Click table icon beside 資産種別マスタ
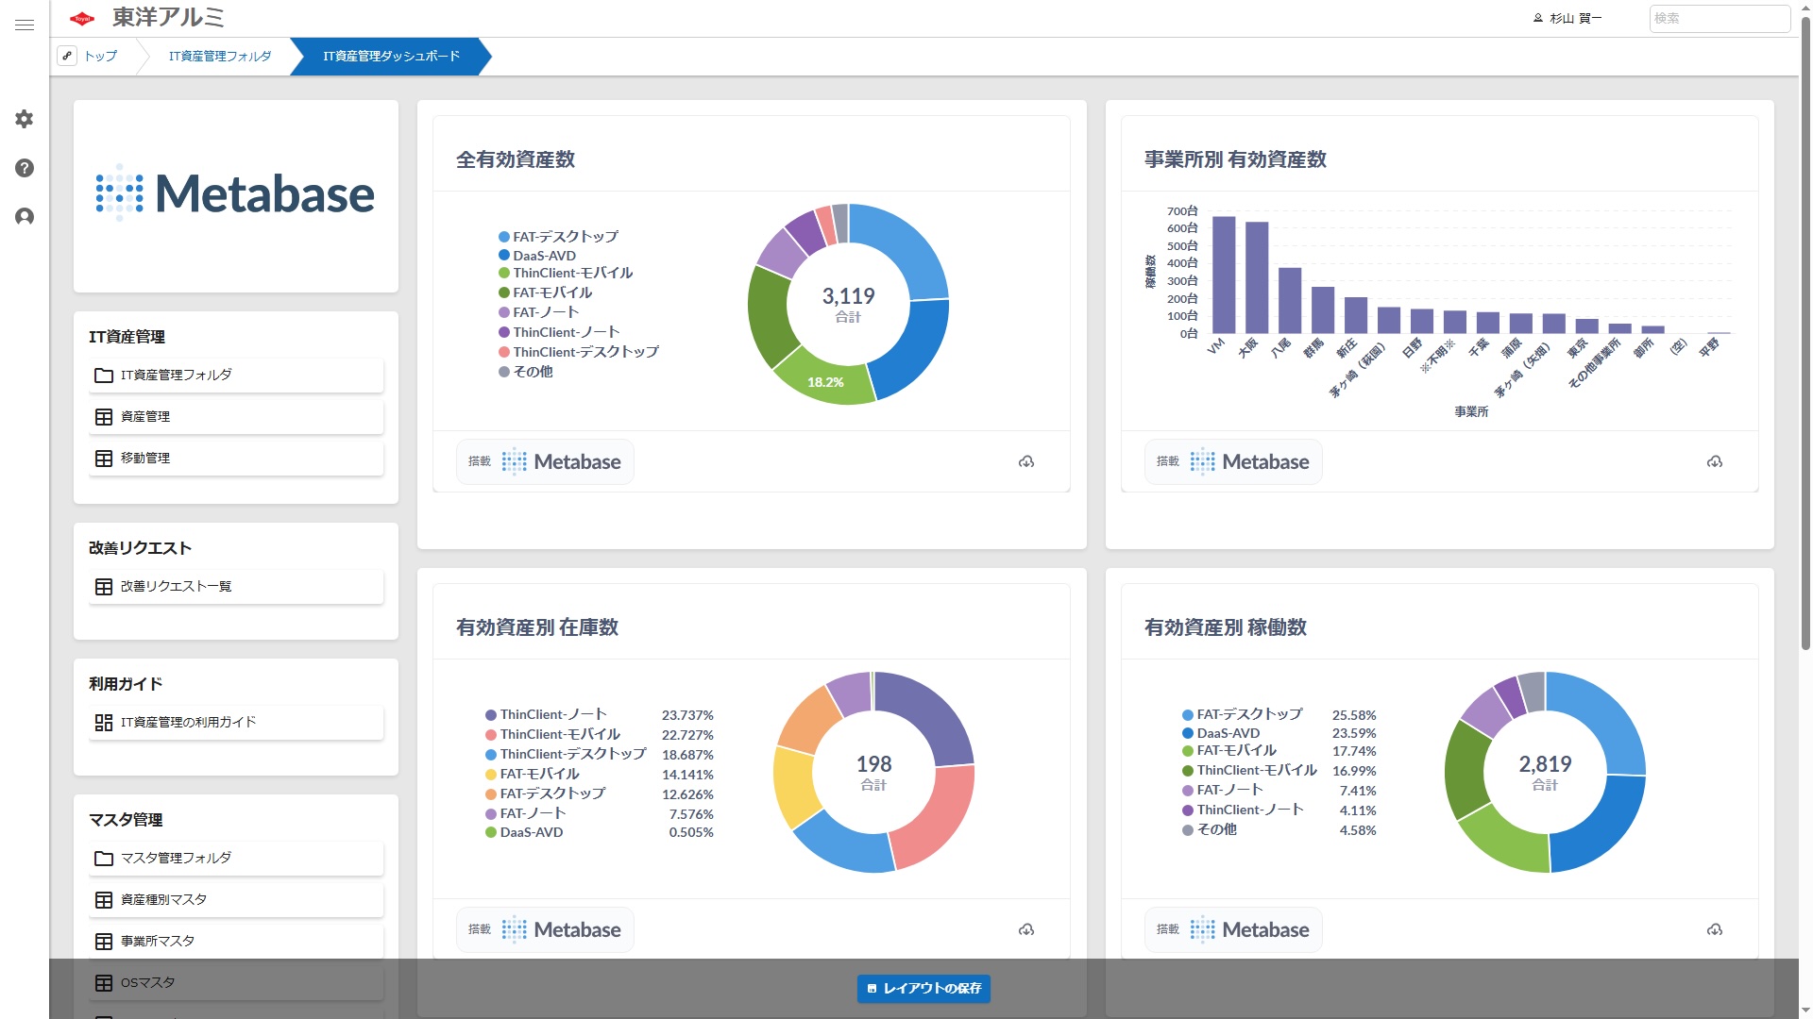Viewport: 1813px width, 1019px height. [104, 900]
